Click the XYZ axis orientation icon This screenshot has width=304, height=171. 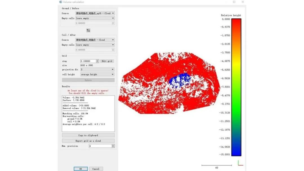240,163
